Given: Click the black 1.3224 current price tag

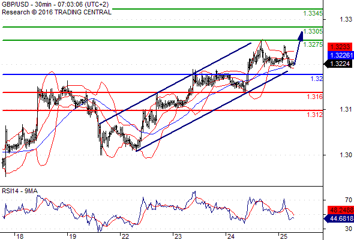Looking at the screenshot, I should (x=338, y=64).
